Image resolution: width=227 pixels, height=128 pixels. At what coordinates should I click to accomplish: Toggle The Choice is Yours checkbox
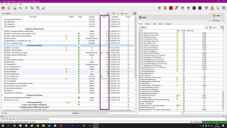click(x=5, y=100)
